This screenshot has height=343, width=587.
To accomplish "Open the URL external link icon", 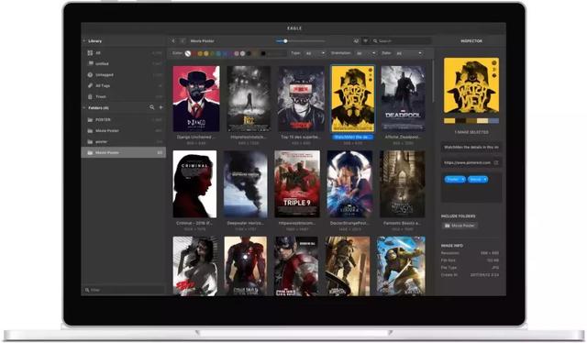I will click(496, 162).
